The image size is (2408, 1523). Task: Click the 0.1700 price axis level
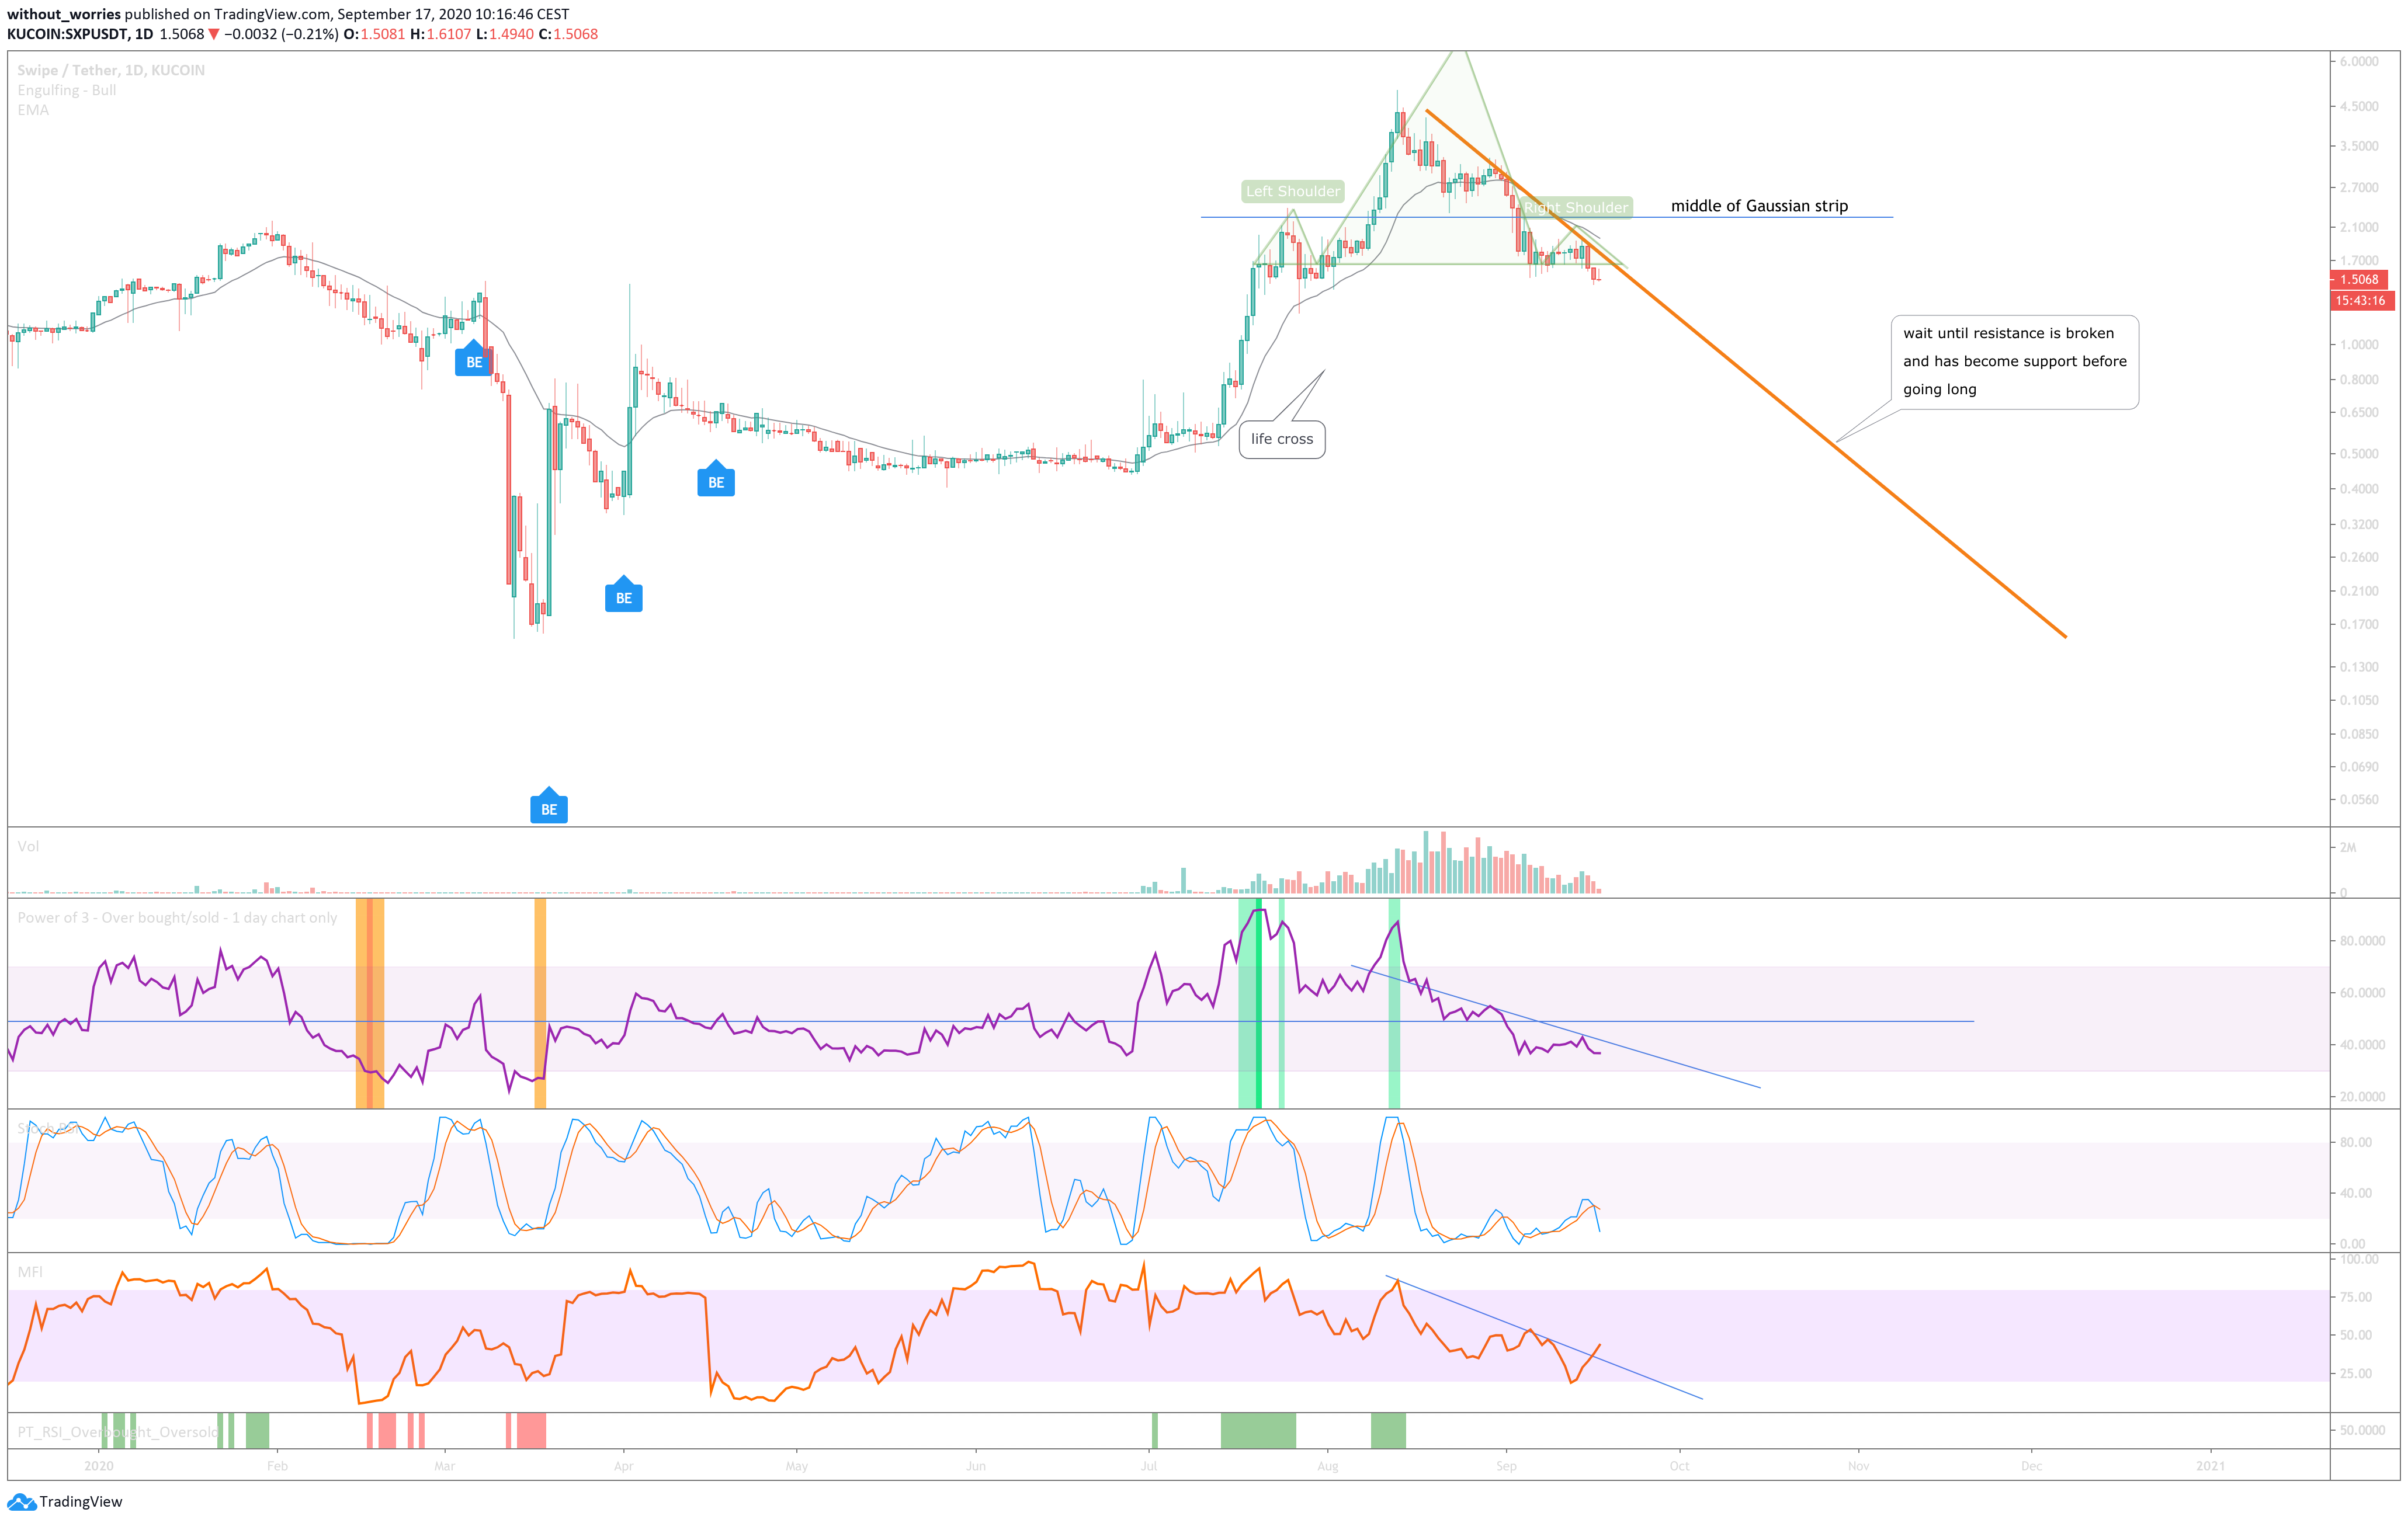coord(2359,624)
